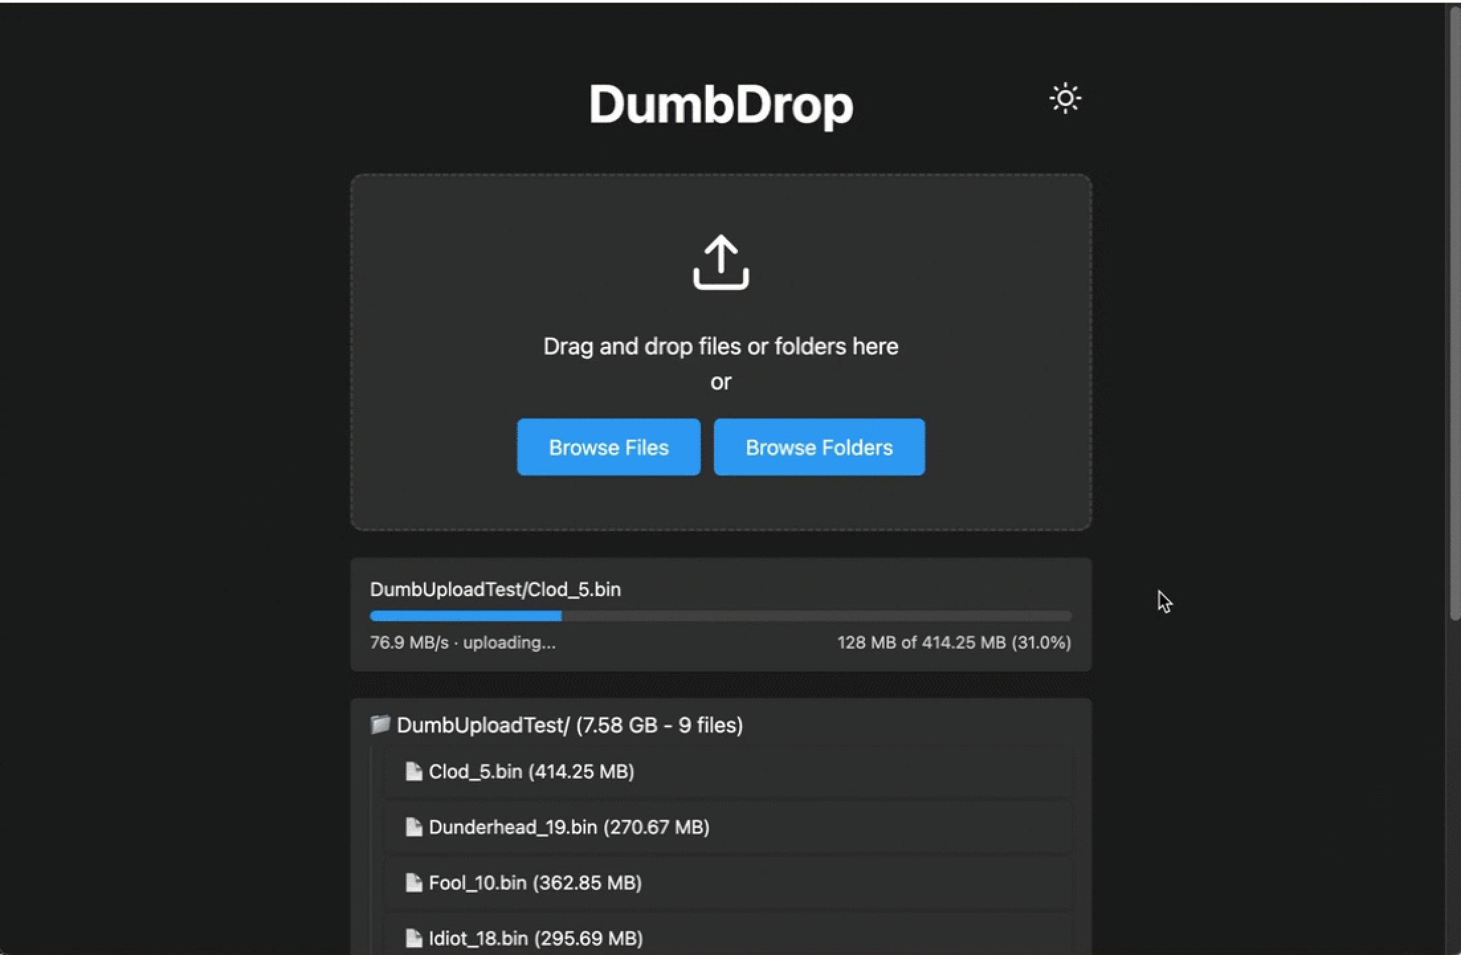Click the Clod_5.bin upload progress bar
This screenshot has width=1461, height=955.
721,616
